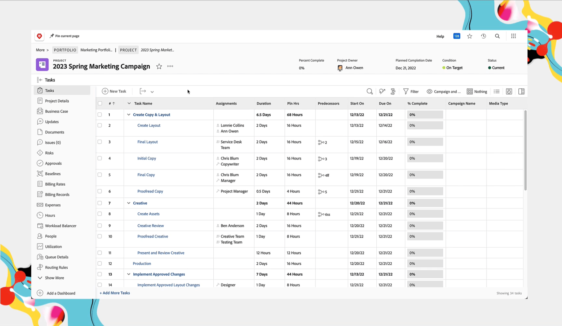Image resolution: width=562 pixels, height=326 pixels.
Task: Open the main menu grid icon
Action: click(513, 36)
